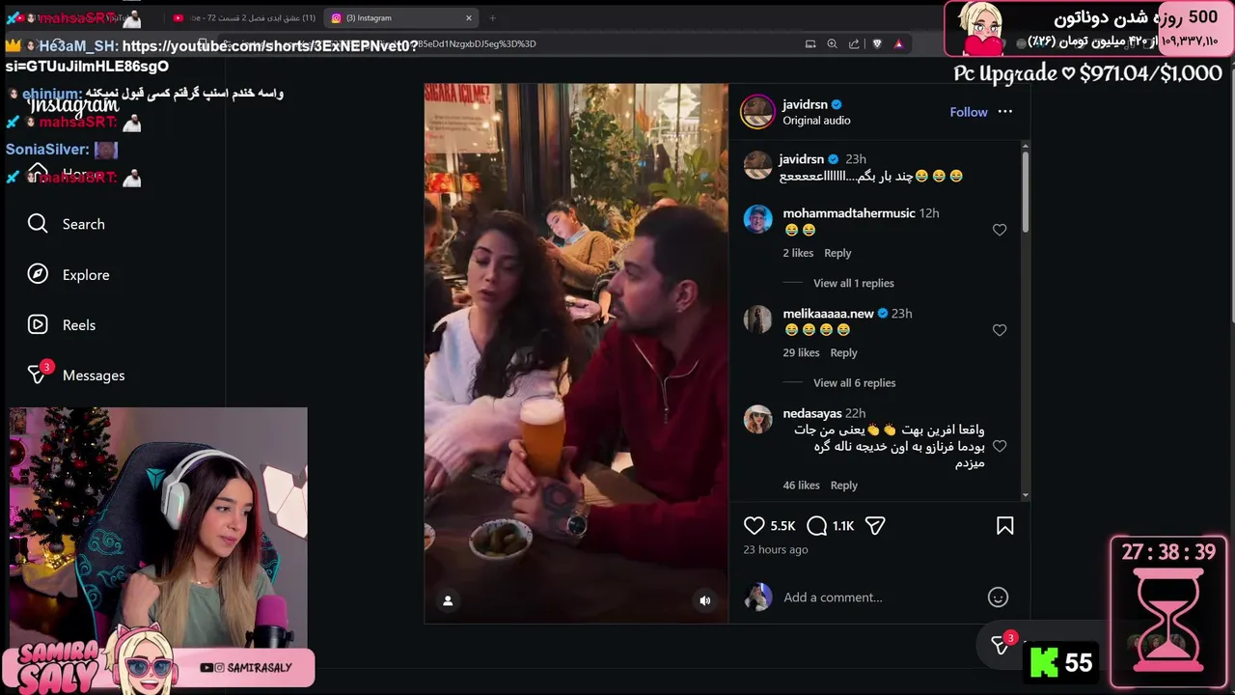Click mohammadtahermusic's avatar
This screenshot has height=695, width=1235.
coord(757,220)
